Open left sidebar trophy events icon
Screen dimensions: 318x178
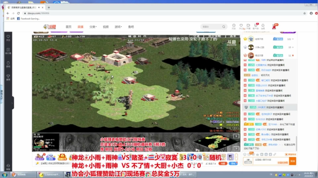8,77
